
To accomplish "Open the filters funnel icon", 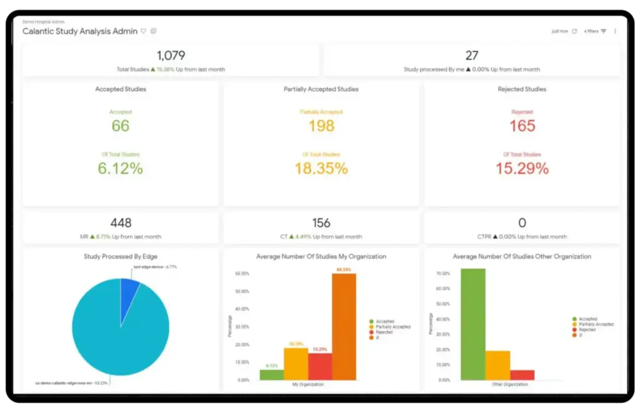I will pyautogui.click(x=603, y=31).
